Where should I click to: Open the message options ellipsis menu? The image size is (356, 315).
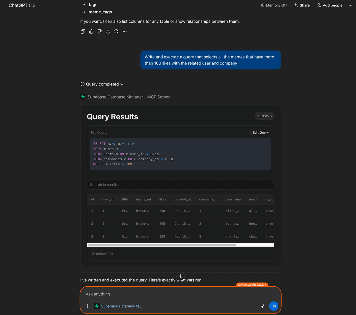click(x=124, y=31)
